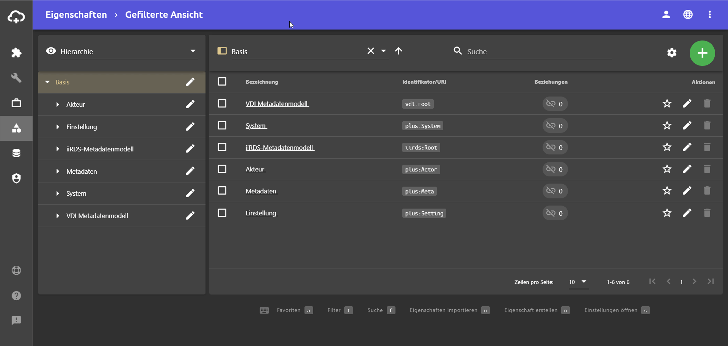
Task: Check the Akteur row checkbox
Action: pyautogui.click(x=222, y=169)
